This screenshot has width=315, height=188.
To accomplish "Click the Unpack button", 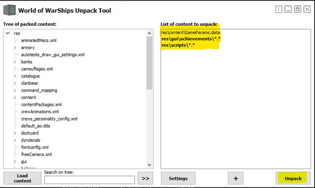I will coord(293,178).
